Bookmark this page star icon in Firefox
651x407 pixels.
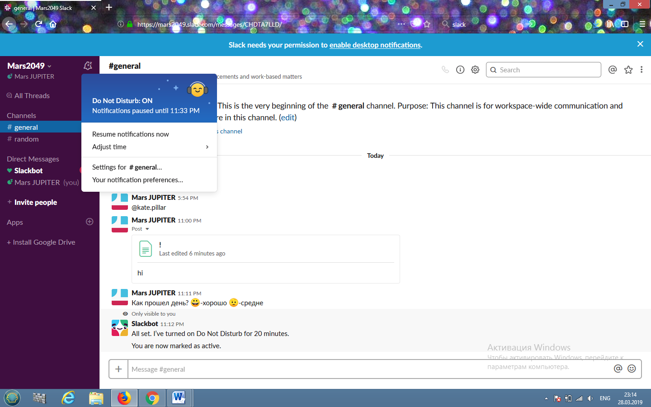pos(427,24)
